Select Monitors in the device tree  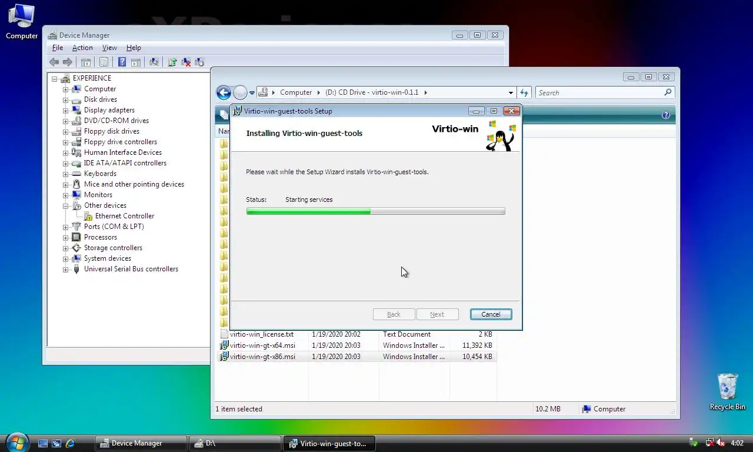(x=98, y=195)
